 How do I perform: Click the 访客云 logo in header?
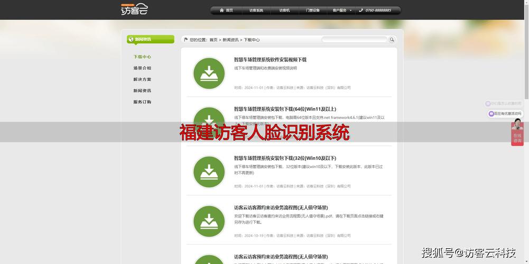[x=134, y=10]
